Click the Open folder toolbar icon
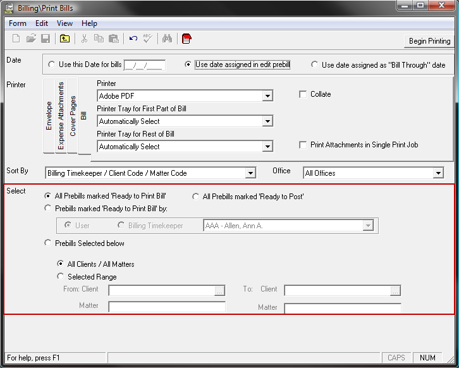This screenshot has width=459, height=368. click(x=31, y=39)
